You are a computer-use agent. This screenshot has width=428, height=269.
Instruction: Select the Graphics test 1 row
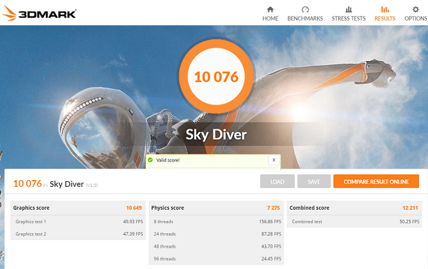click(78, 222)
